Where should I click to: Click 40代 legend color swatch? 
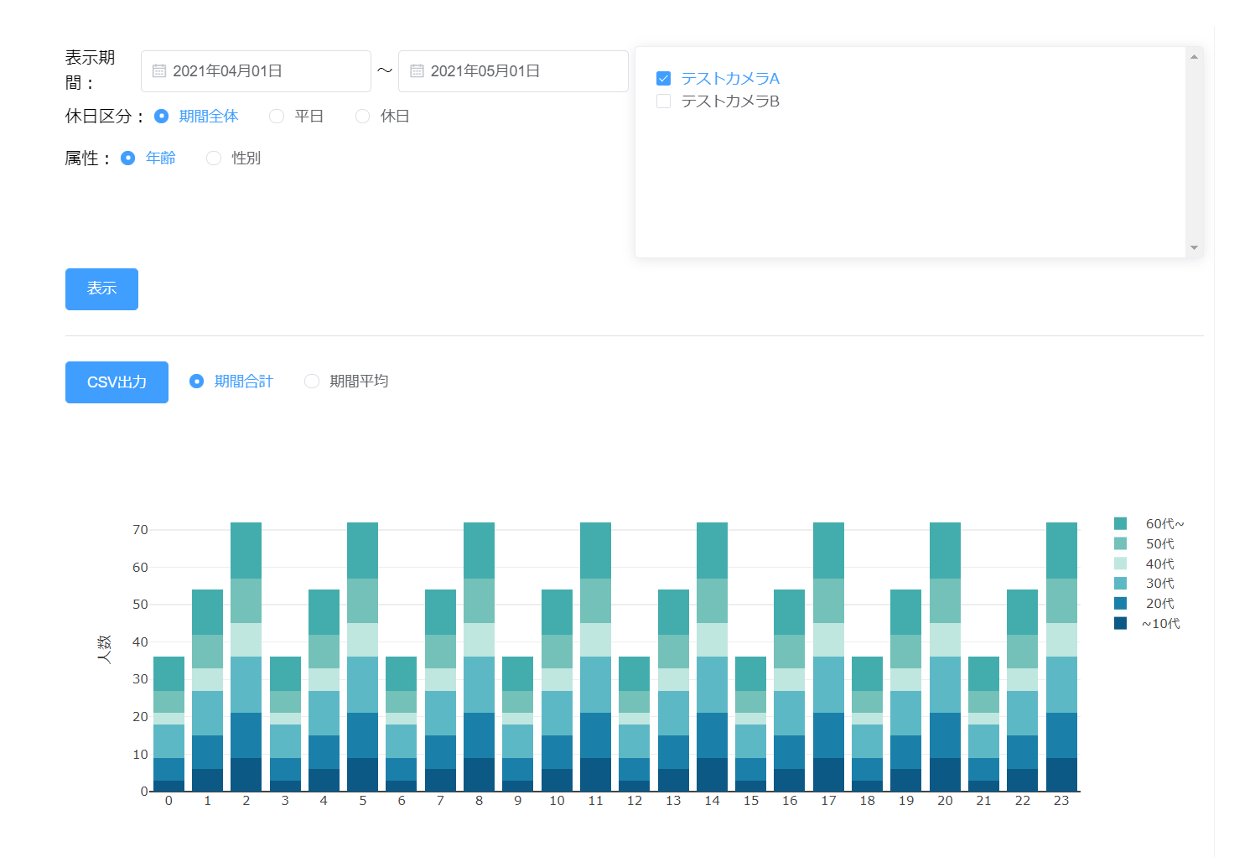pyautogui.click(x=1120, y=564)
